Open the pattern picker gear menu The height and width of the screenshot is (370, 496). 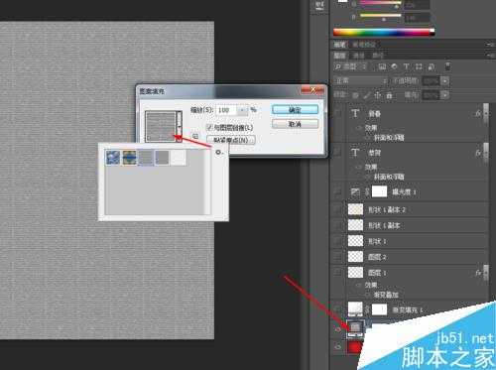click(218, 153)
